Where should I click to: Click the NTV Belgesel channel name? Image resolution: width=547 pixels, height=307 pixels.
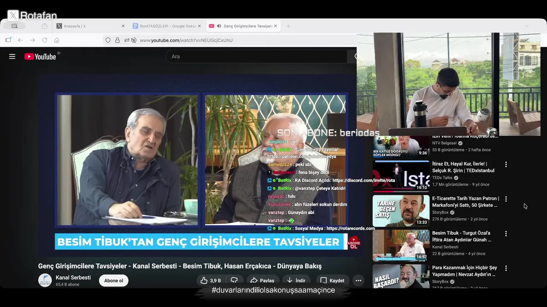444,143
